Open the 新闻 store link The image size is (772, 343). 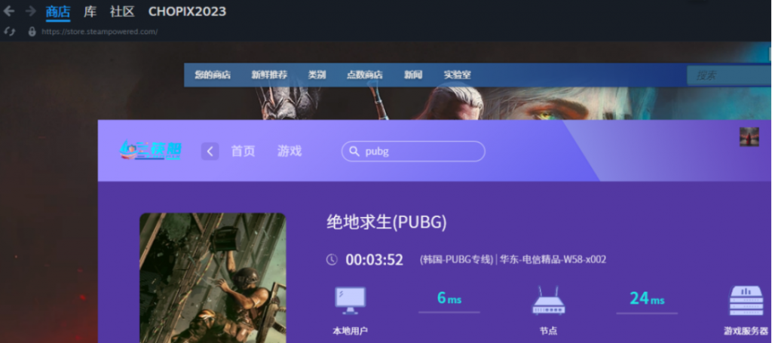[413, 75]
